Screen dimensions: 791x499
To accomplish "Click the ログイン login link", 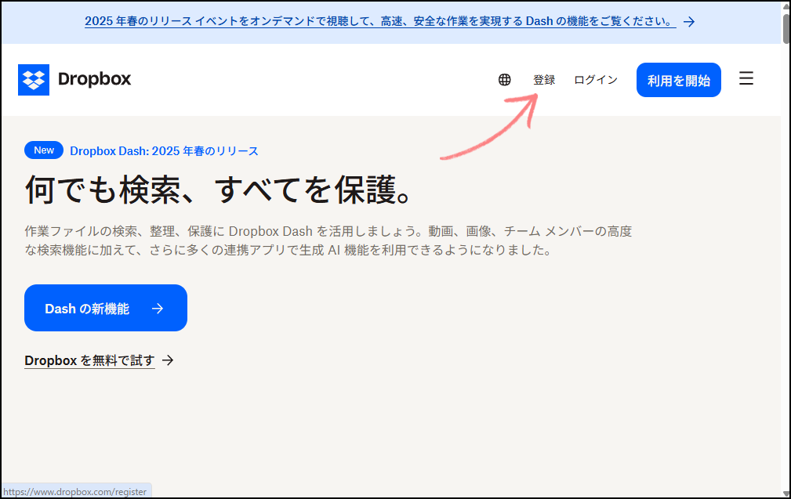I will (x=596, y=80).
